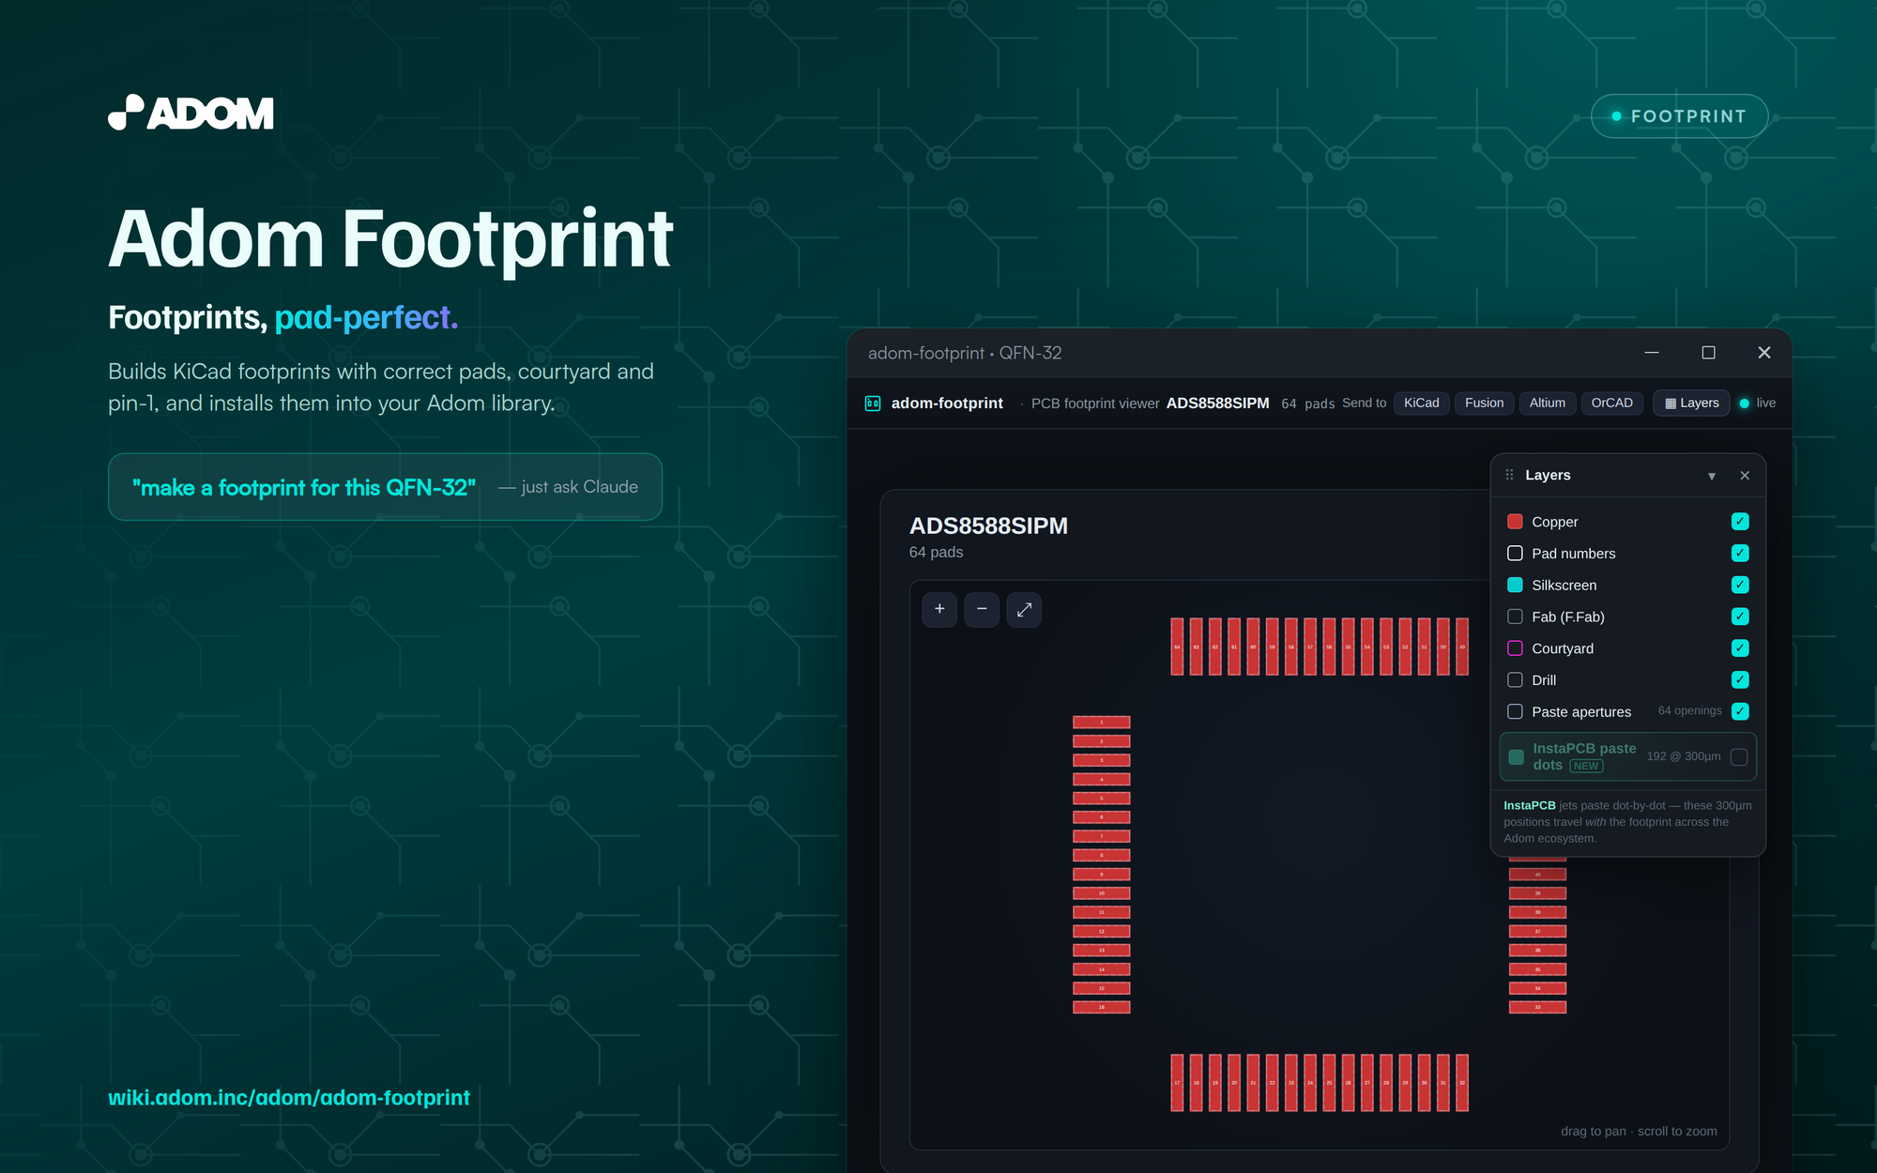Toggle the Copper layer checkbox
The width and height of the screenshot is (1877, 1173).
[x=1740, y=521]
